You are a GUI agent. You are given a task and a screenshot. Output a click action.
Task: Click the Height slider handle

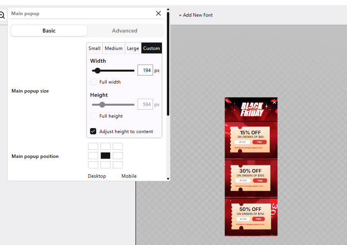tap(102, 105)
